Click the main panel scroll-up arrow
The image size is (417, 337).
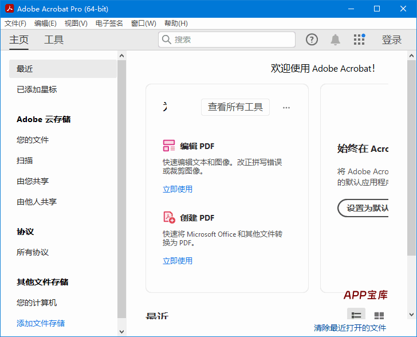pos(411,56)
